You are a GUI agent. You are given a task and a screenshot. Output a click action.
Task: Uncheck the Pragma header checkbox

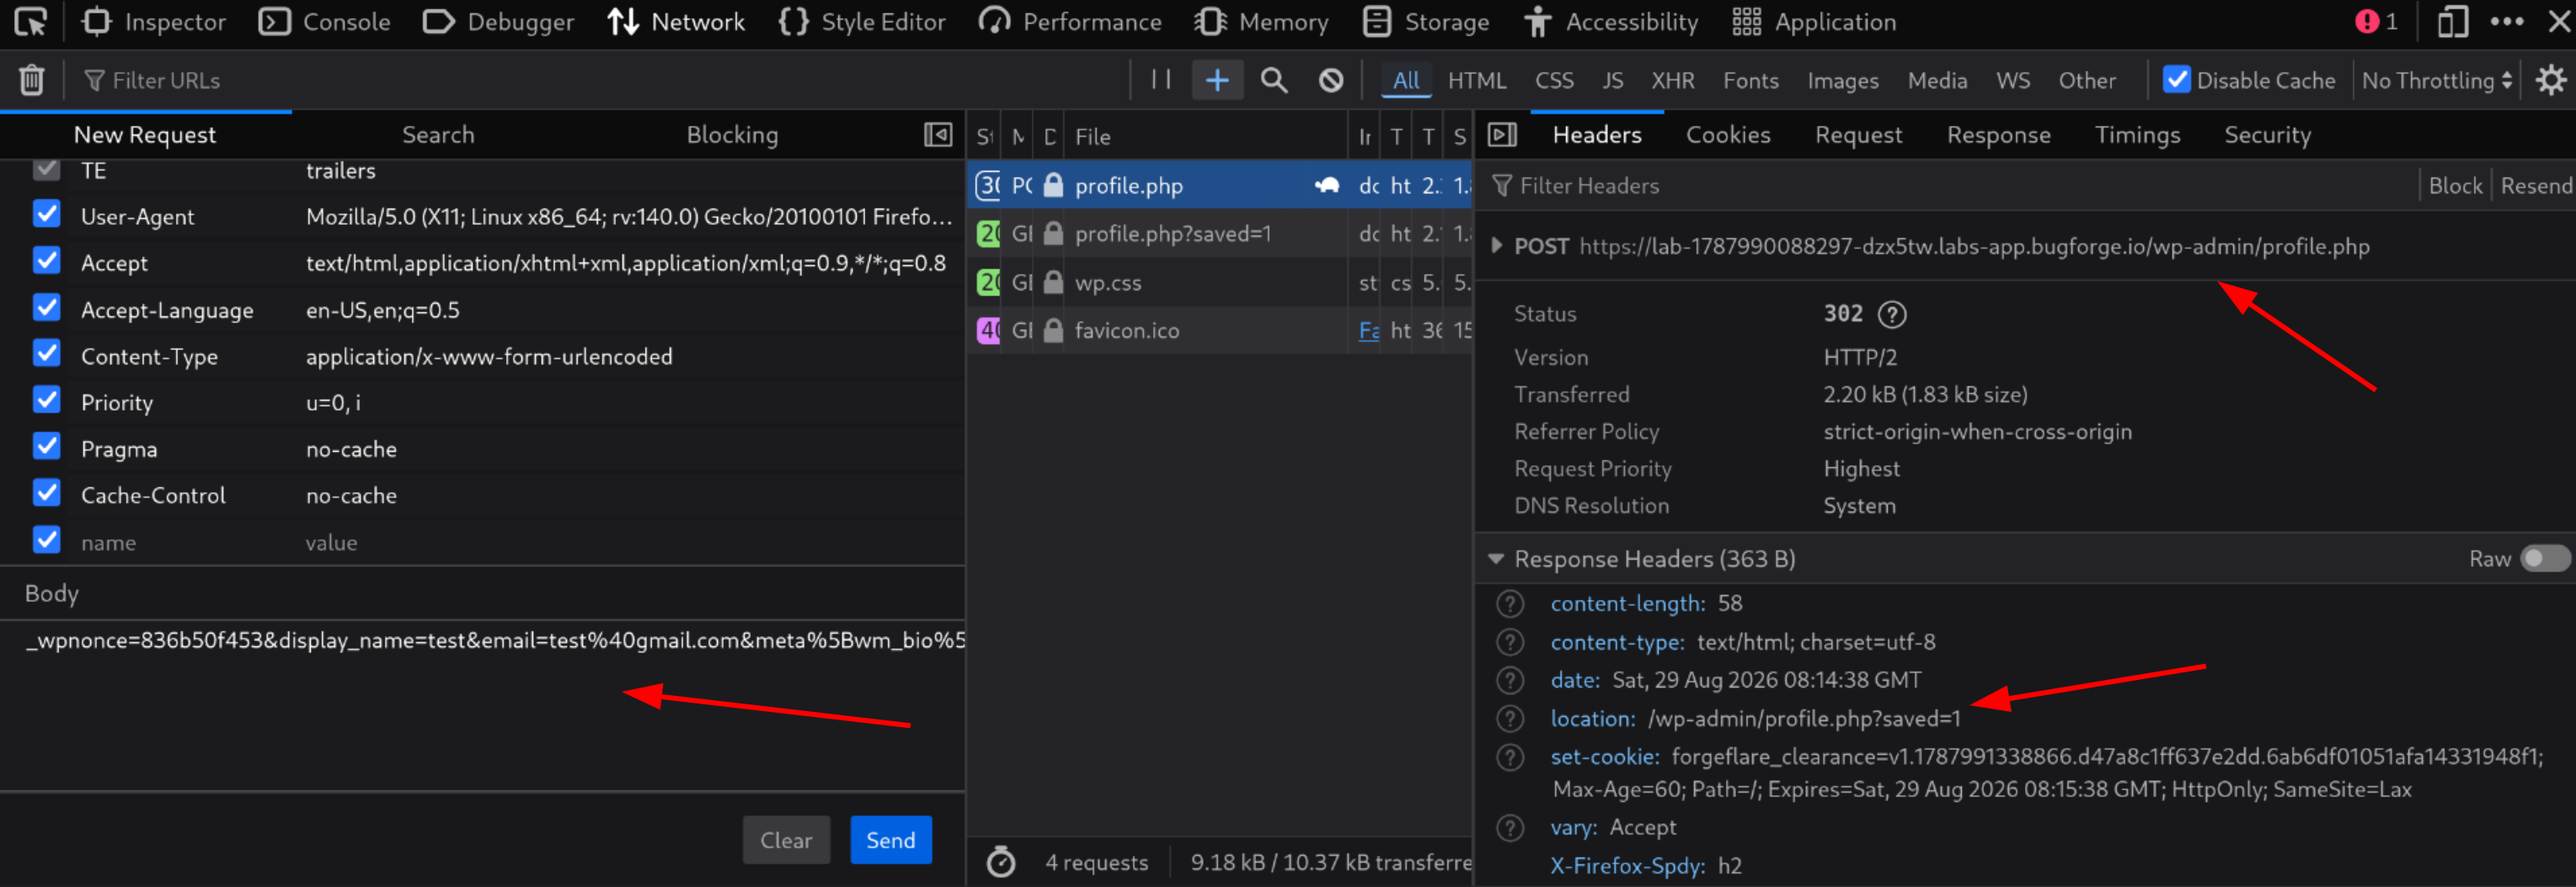pyautogui.click(x=47, y=445)
